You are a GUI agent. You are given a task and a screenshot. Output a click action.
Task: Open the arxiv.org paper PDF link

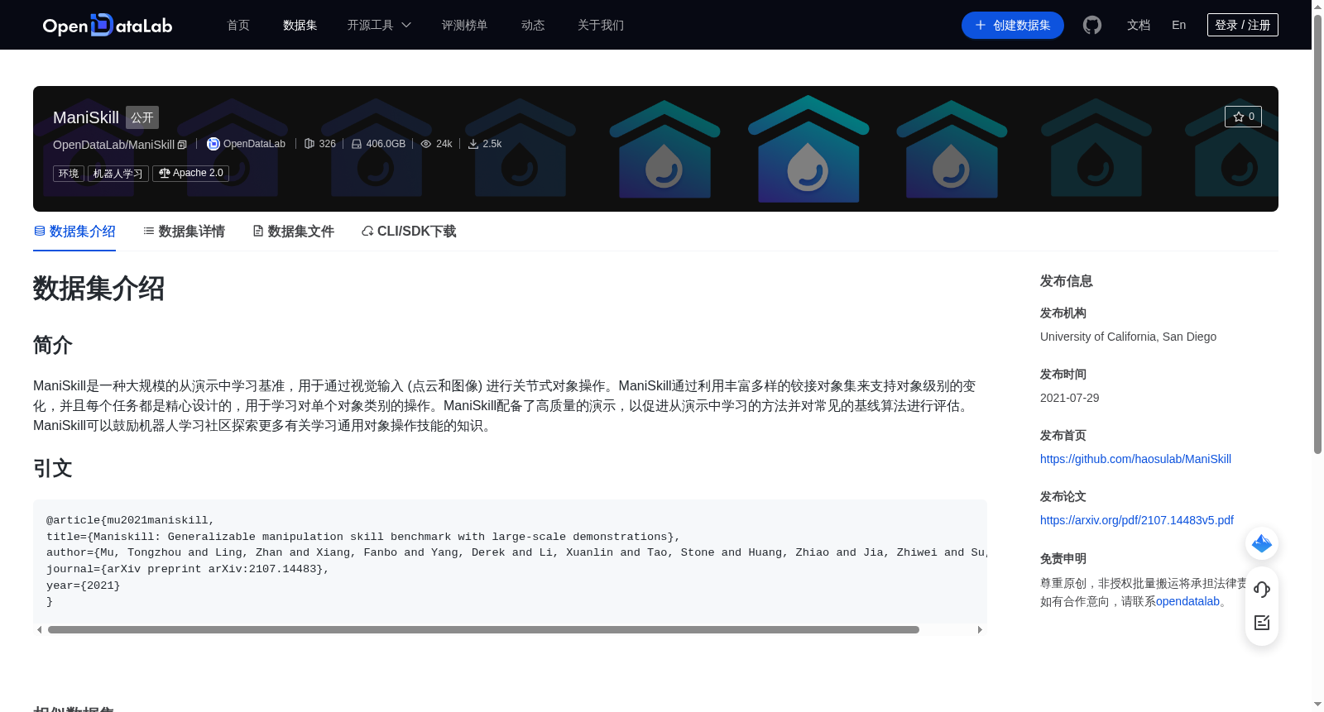pos(1137,520)
